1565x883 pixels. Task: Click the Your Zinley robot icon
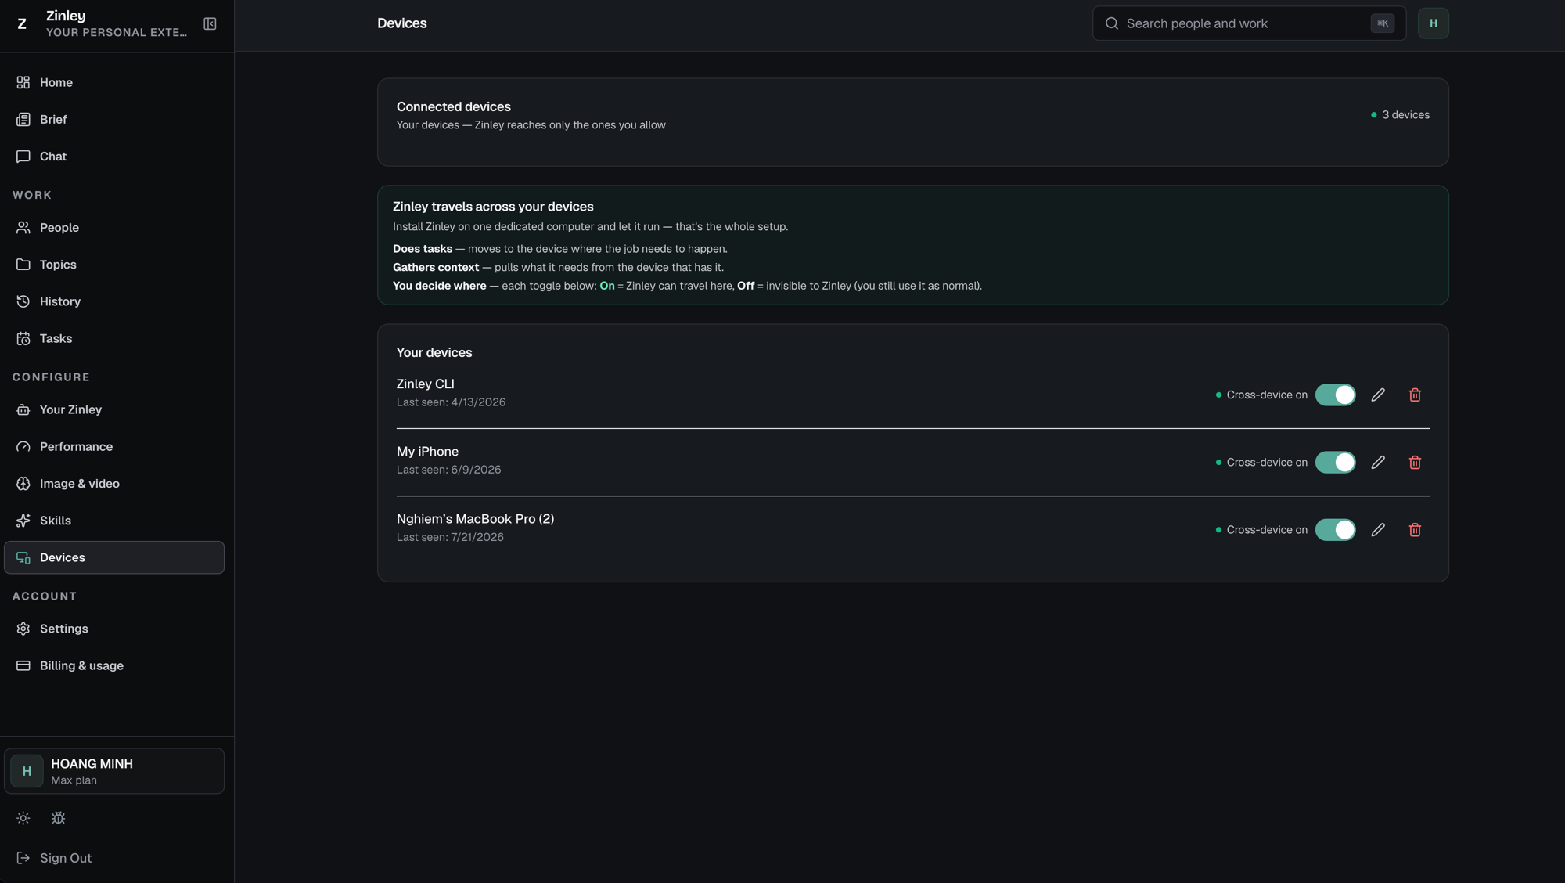(23, 409)
